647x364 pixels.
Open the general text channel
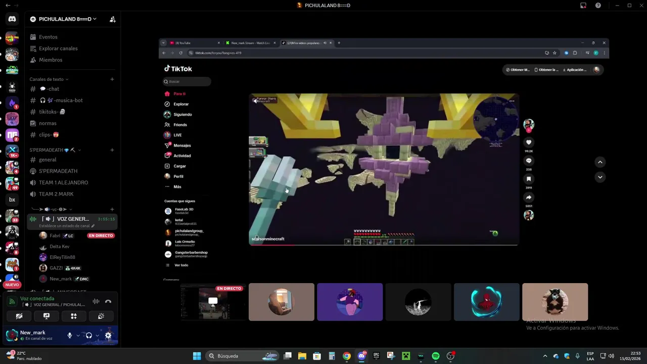[x=73, y=160]
